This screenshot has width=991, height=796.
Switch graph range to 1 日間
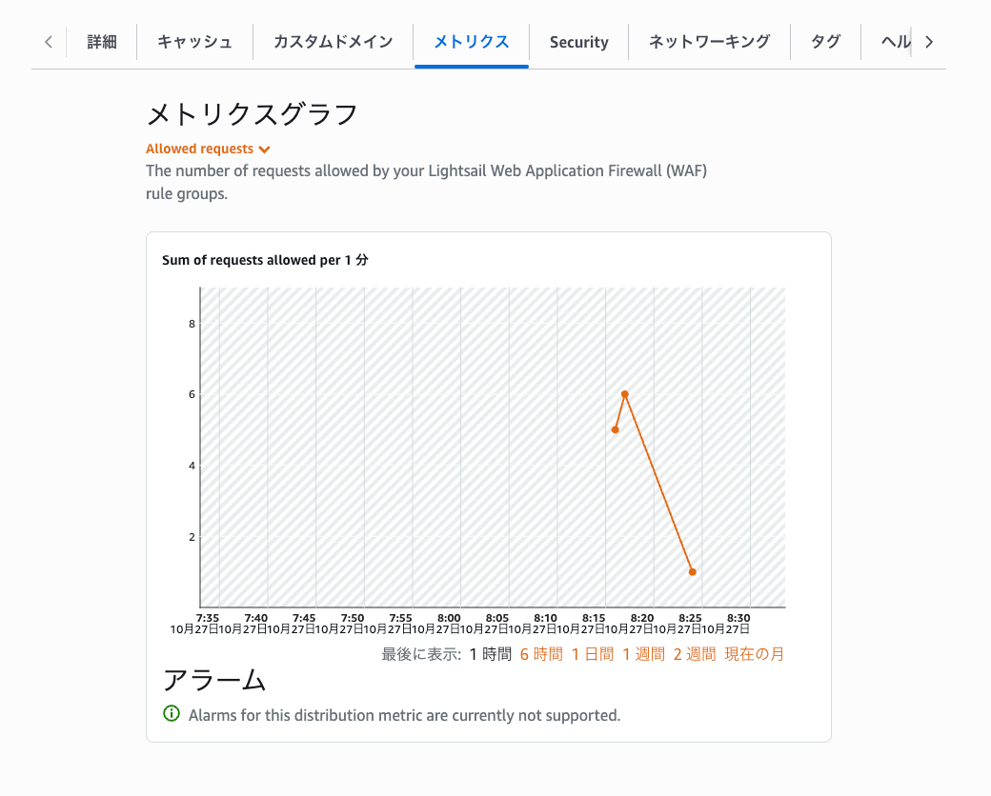(x=592, y=654)
